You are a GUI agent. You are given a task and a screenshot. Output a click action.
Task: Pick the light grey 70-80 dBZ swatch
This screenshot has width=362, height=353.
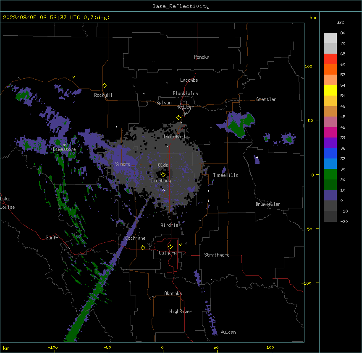pos(330,38)
